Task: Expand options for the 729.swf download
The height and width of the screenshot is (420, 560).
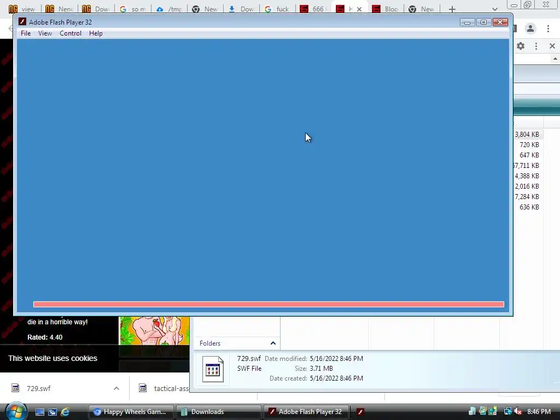Action: (116, 388)
